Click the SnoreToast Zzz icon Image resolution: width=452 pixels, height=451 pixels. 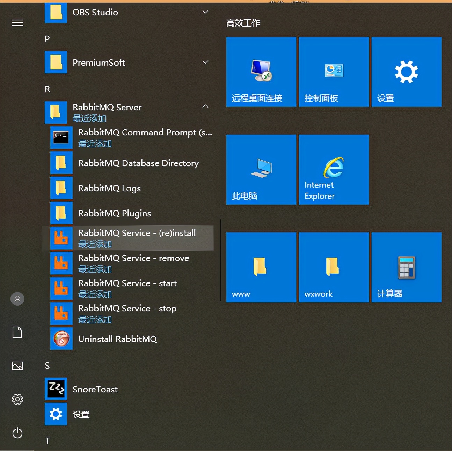56,389
